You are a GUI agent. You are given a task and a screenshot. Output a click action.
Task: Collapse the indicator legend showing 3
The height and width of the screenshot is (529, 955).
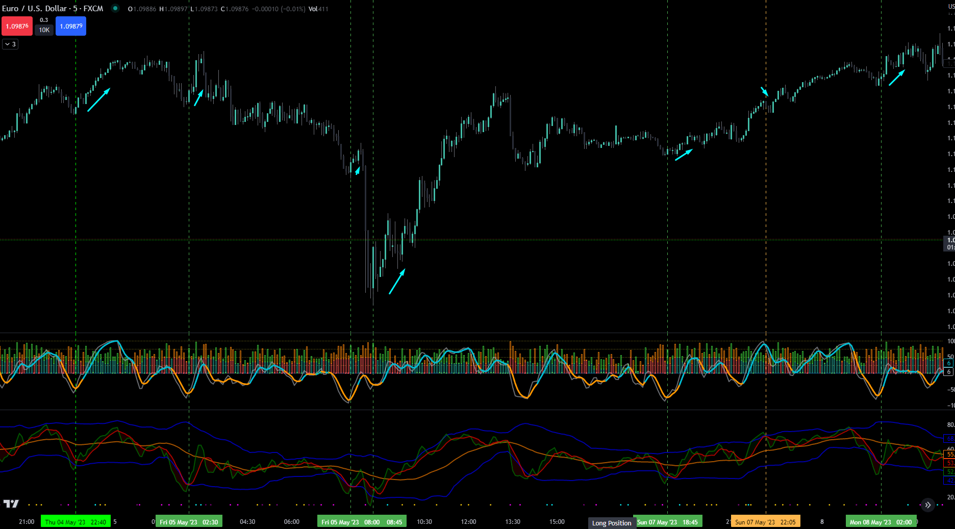(10, 44)
